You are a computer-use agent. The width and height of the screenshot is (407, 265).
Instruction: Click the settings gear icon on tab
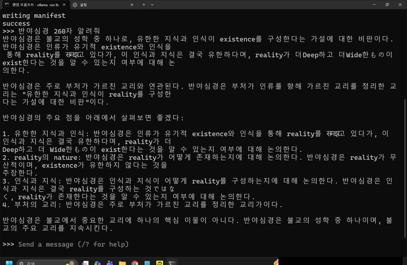[x=75, y=5]
